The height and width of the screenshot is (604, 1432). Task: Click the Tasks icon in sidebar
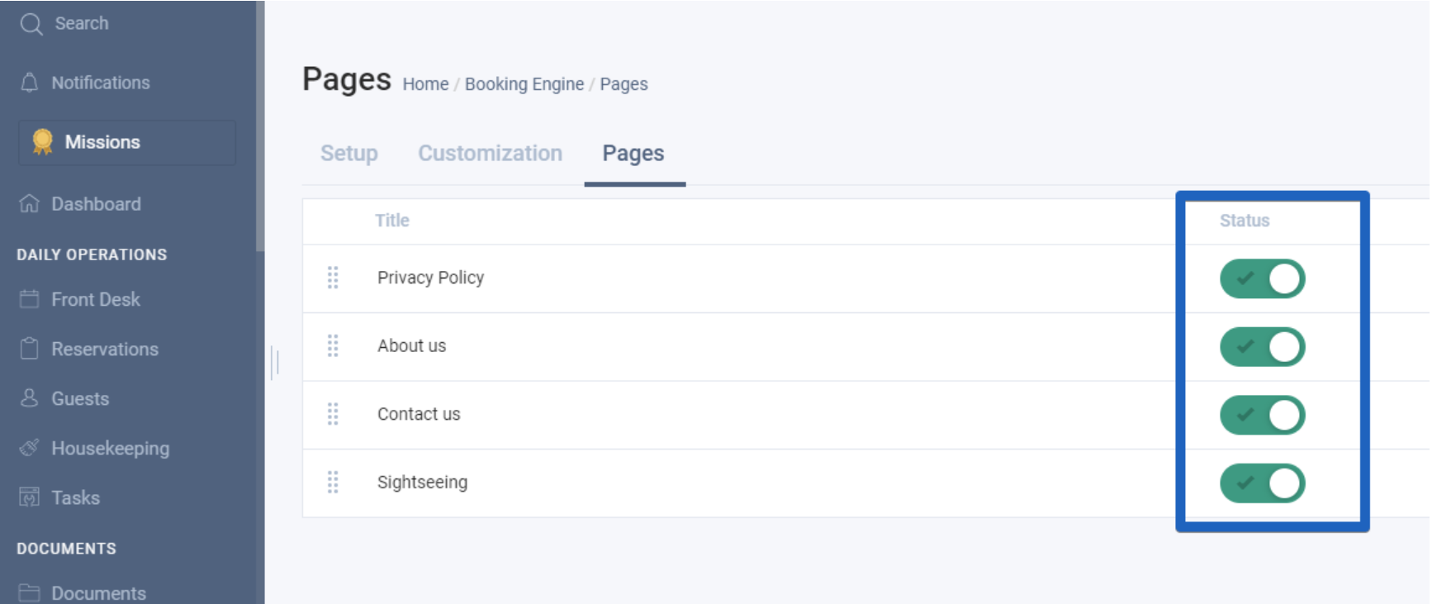(29, 497)
